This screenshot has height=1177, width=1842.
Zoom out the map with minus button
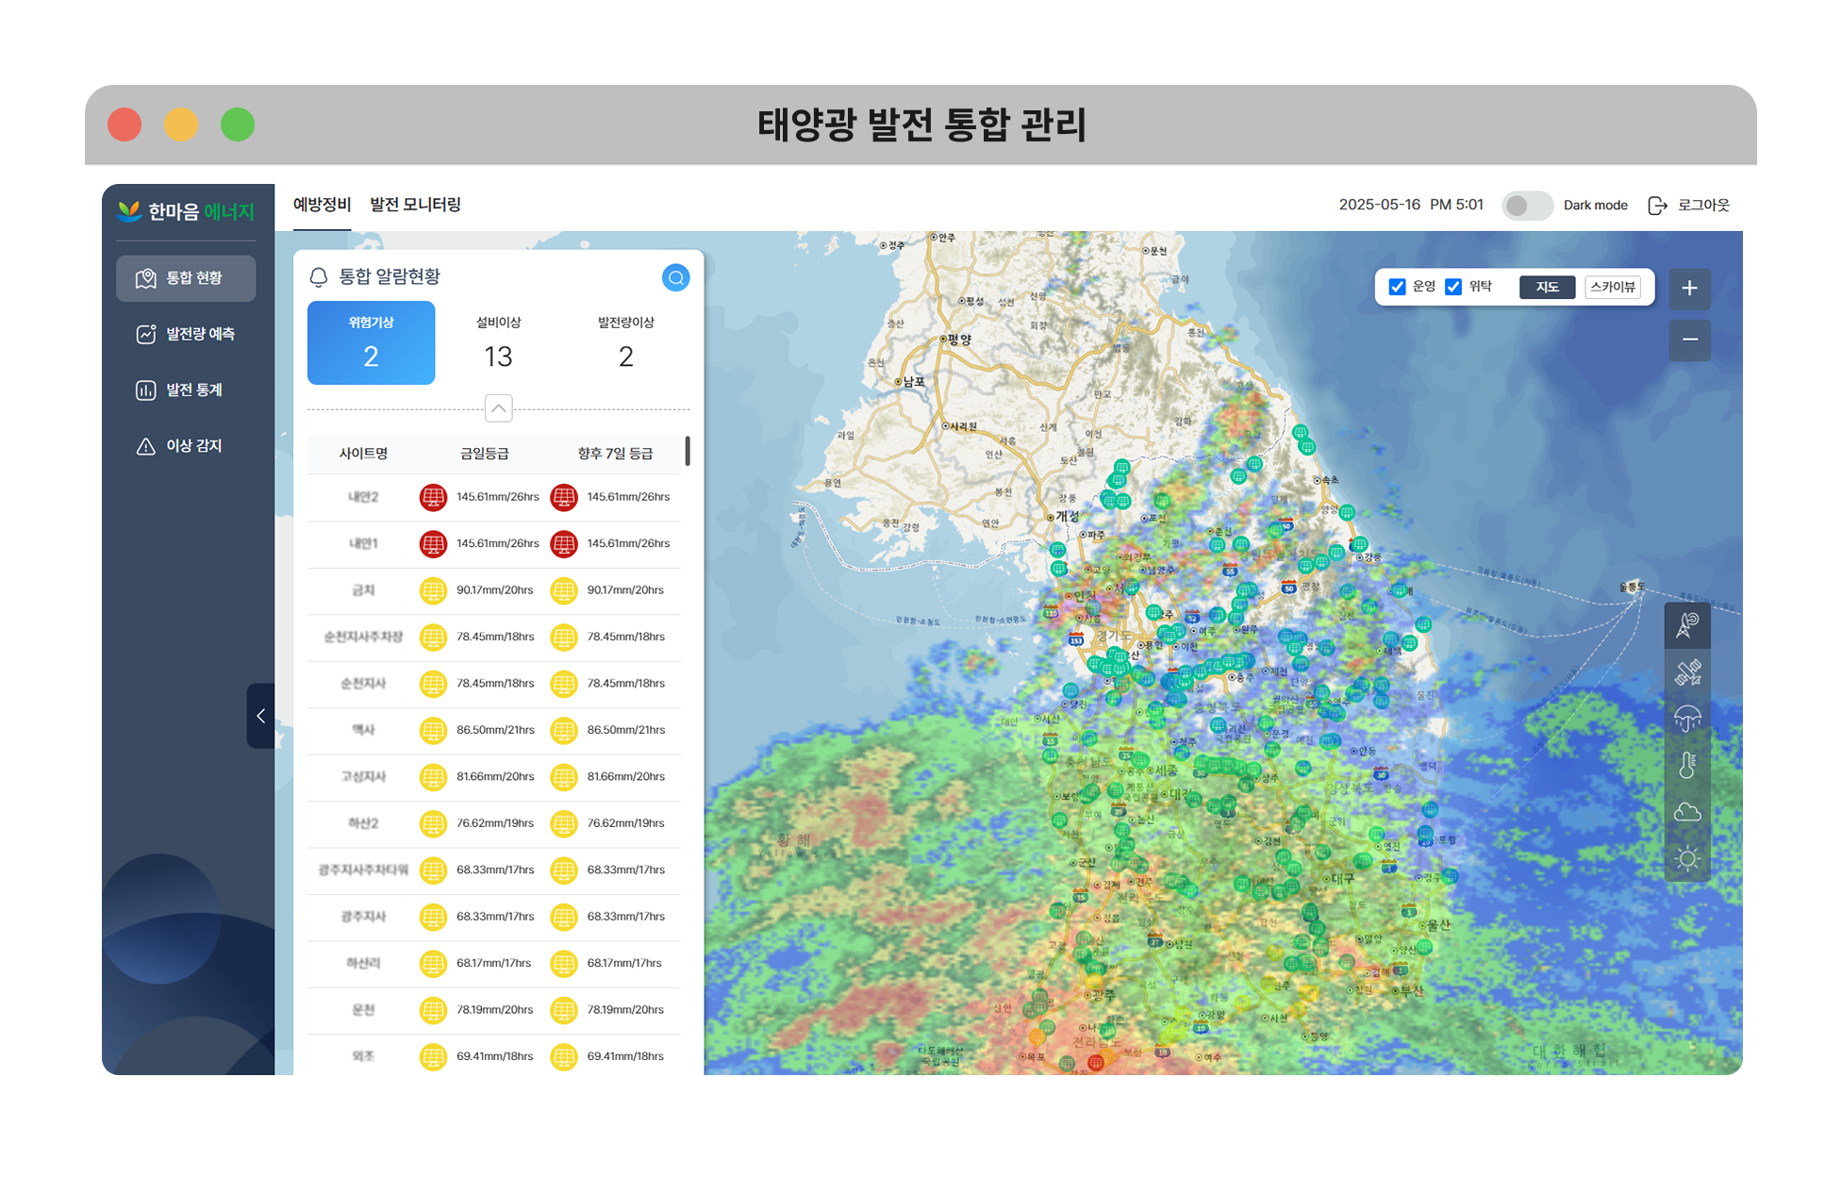[1689, 340]
